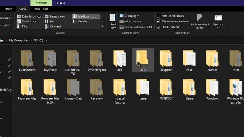Open the Share ribbon tab
The height and width of the screenshot is (137, 244).
[8, 9]
